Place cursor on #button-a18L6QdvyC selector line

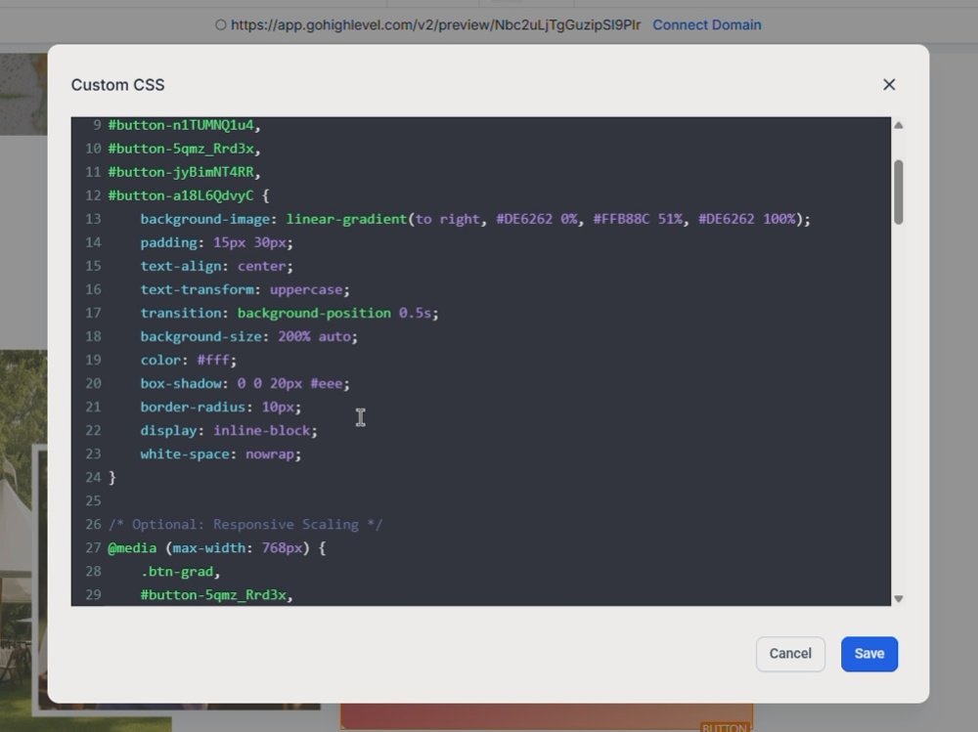[189, 195]
